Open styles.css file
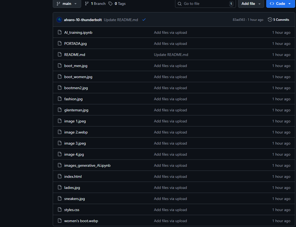 pyautogui.click(x=72, y=210)
